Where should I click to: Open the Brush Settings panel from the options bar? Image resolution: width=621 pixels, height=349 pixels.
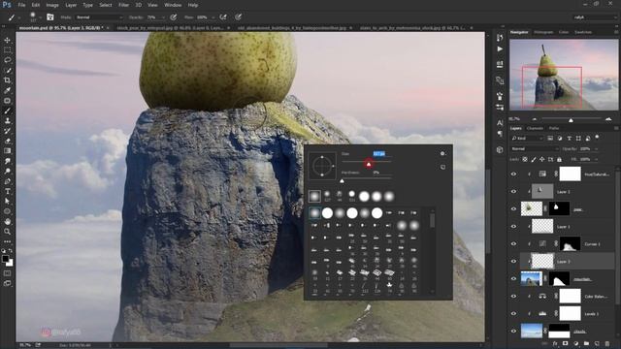click(50, 17)
